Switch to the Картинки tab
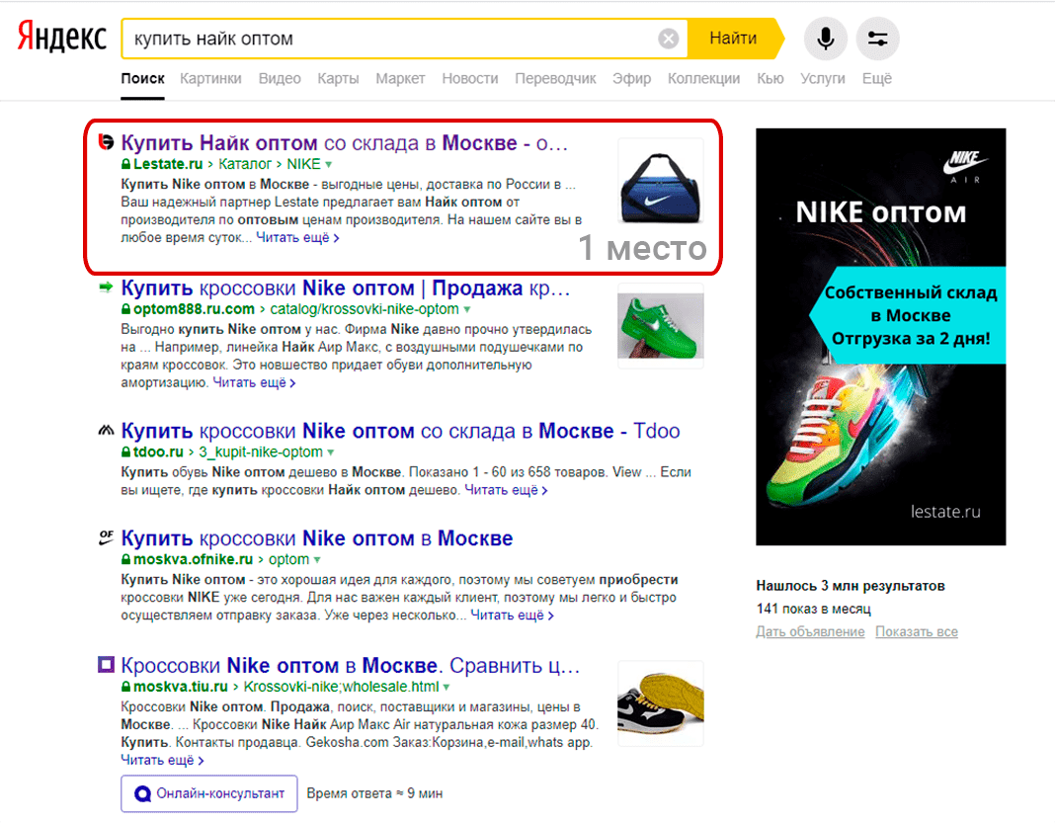 point(210,79)
